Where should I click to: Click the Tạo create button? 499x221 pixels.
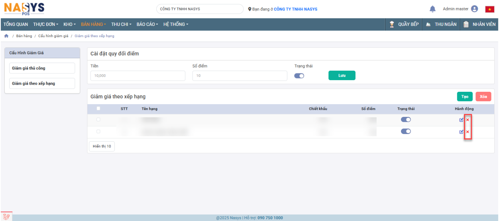point(465,97)
